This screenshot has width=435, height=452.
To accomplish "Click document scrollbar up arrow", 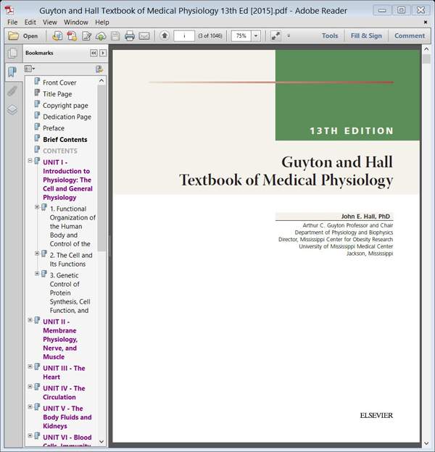I will pos(426,49).
